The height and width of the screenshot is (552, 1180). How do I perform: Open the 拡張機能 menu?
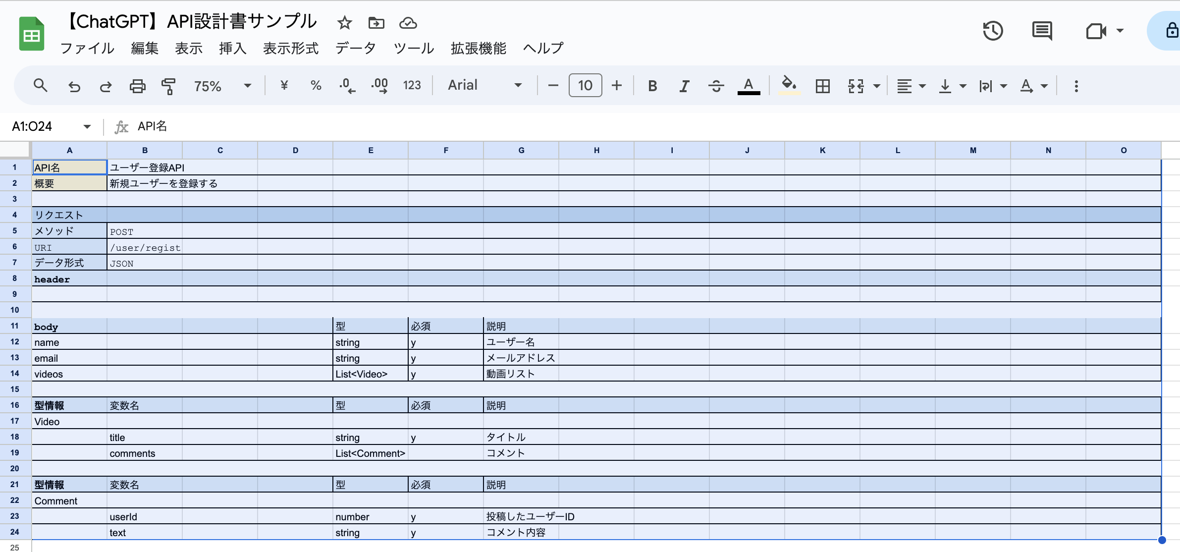478,48
